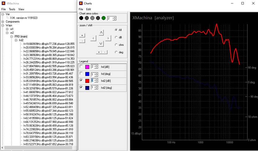Select the dB radio button
Viewport: 258px width, 151px height.
pyautogui.click(x=116, y=37)
